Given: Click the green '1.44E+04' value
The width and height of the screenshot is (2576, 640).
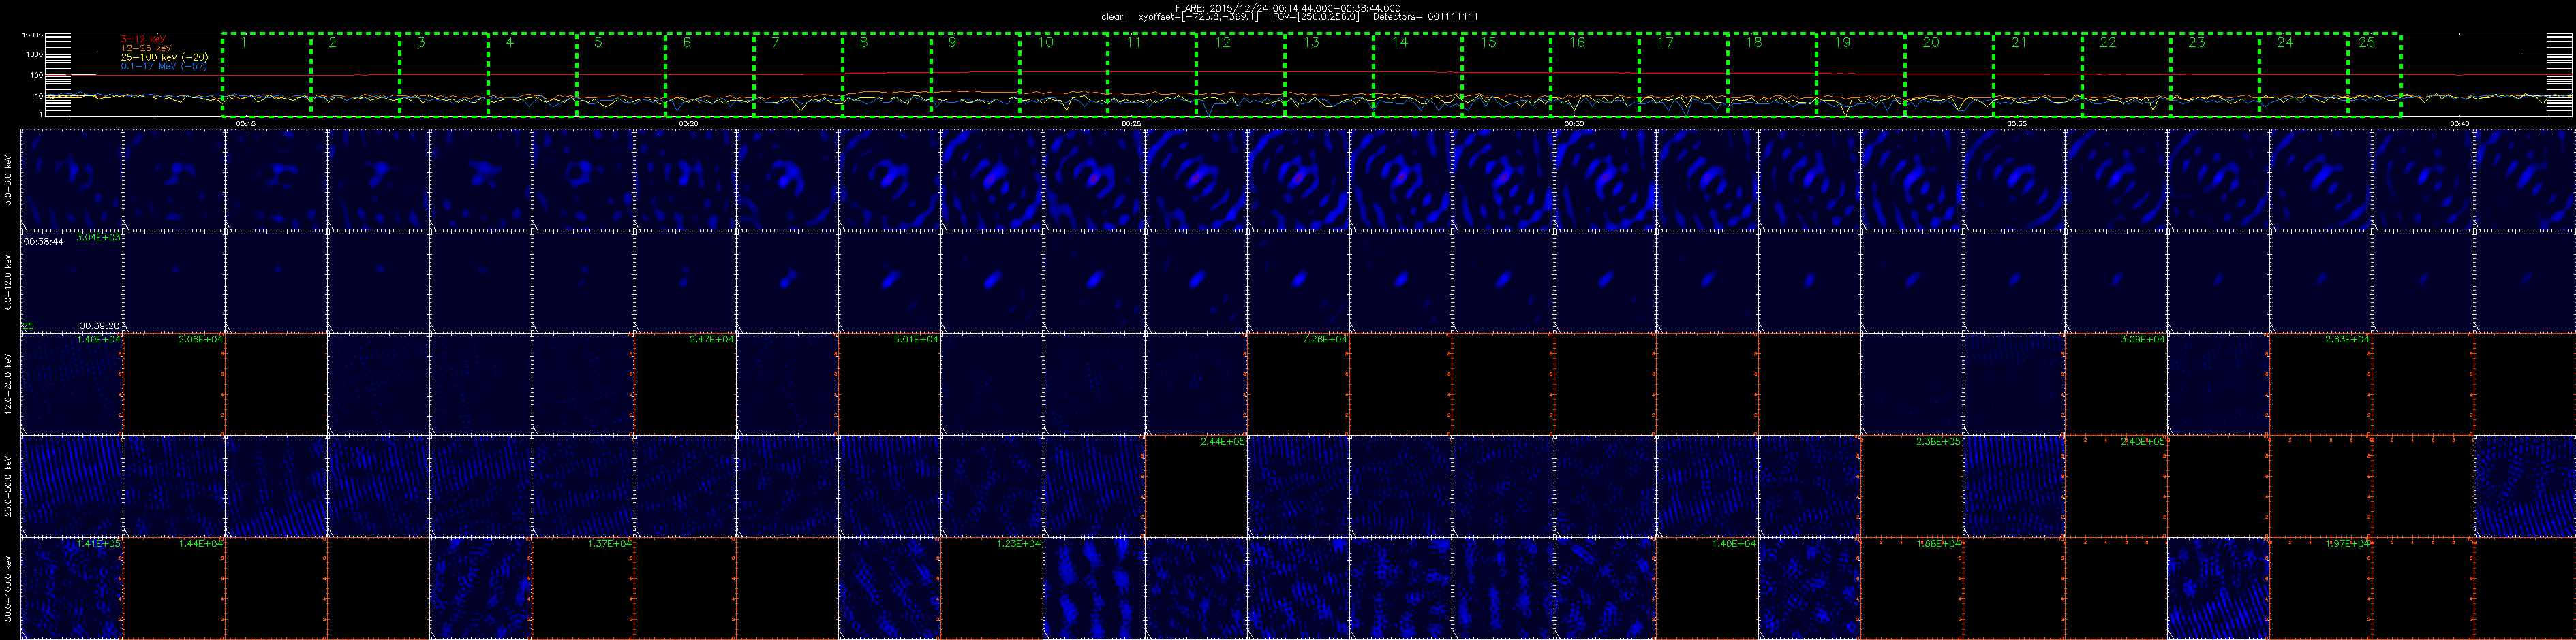Looking at the screenshot, I should tap(201, 544).
